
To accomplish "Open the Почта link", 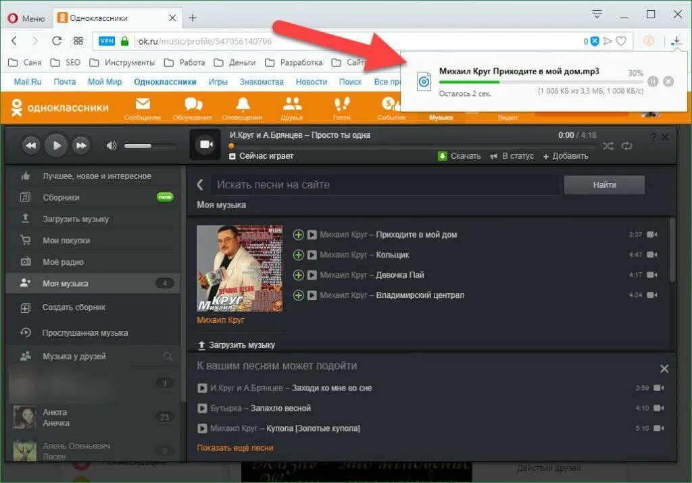I will [64, 82].
